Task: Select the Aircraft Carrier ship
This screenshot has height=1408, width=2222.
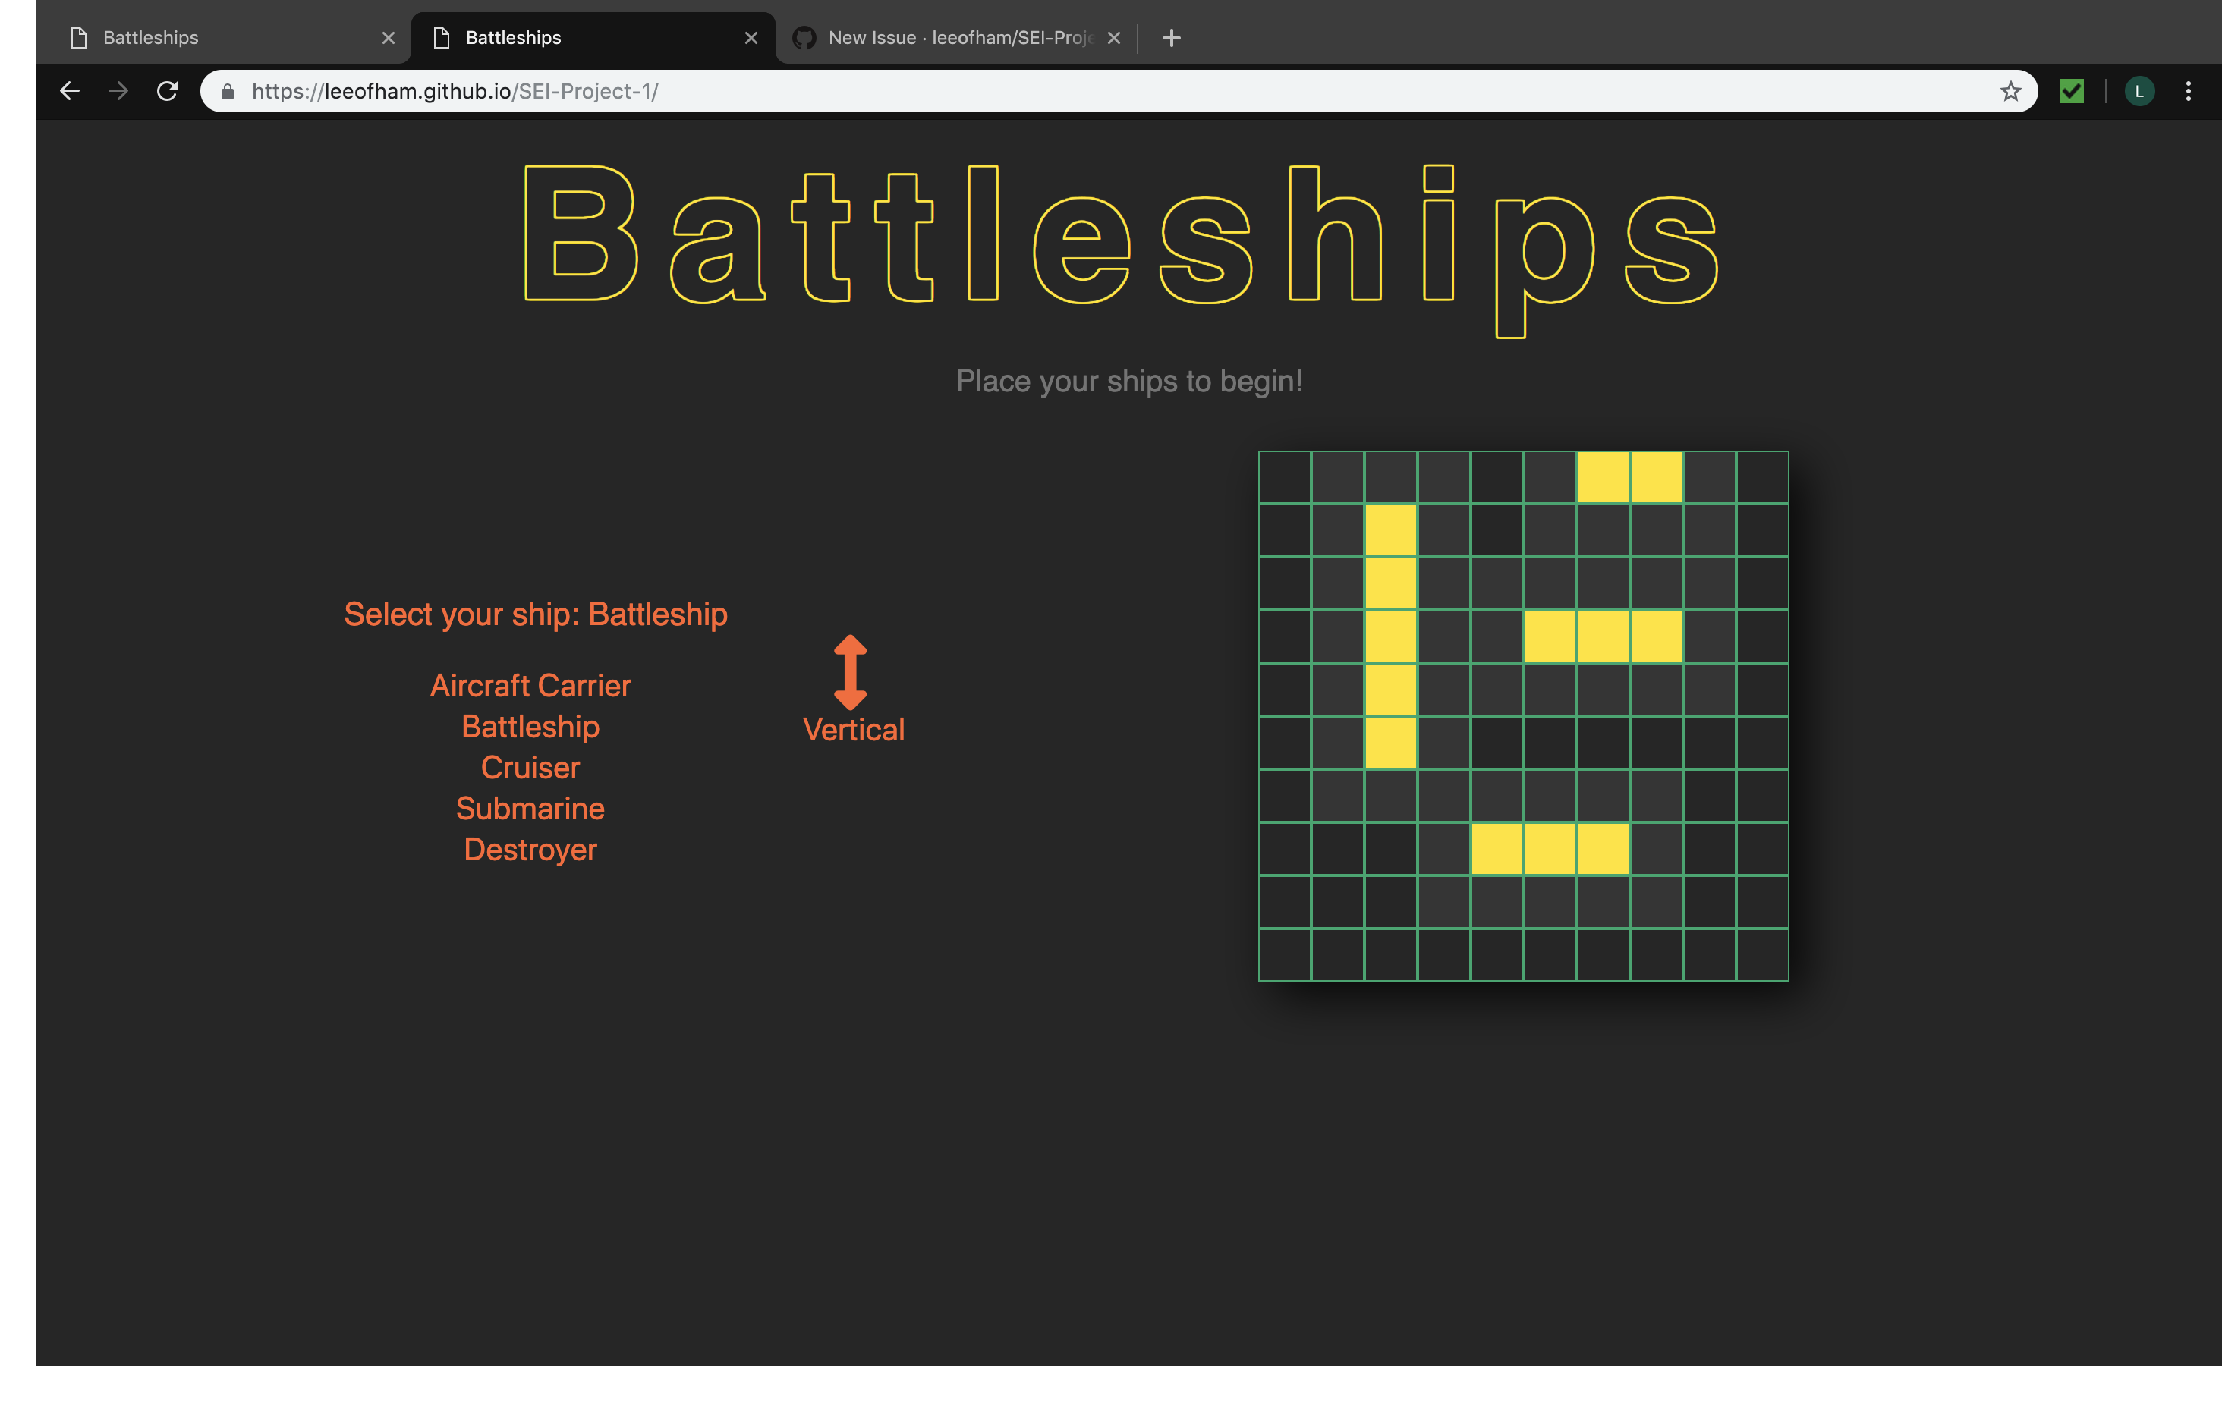Action: pyautogui.click(x=530, y=686)
